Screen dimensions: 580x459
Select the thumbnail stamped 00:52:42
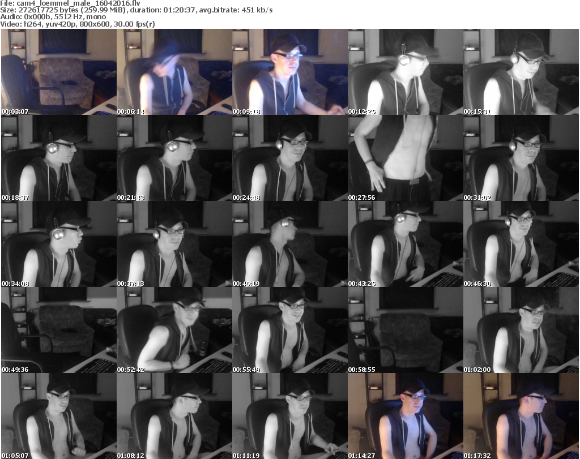pyautogui.click(x=174, y=330)
